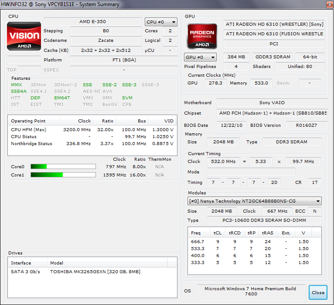The width and height of the screenshot is (334, 305).
Task: Click the tRCD column header
Action: click(x=235, y=233)
